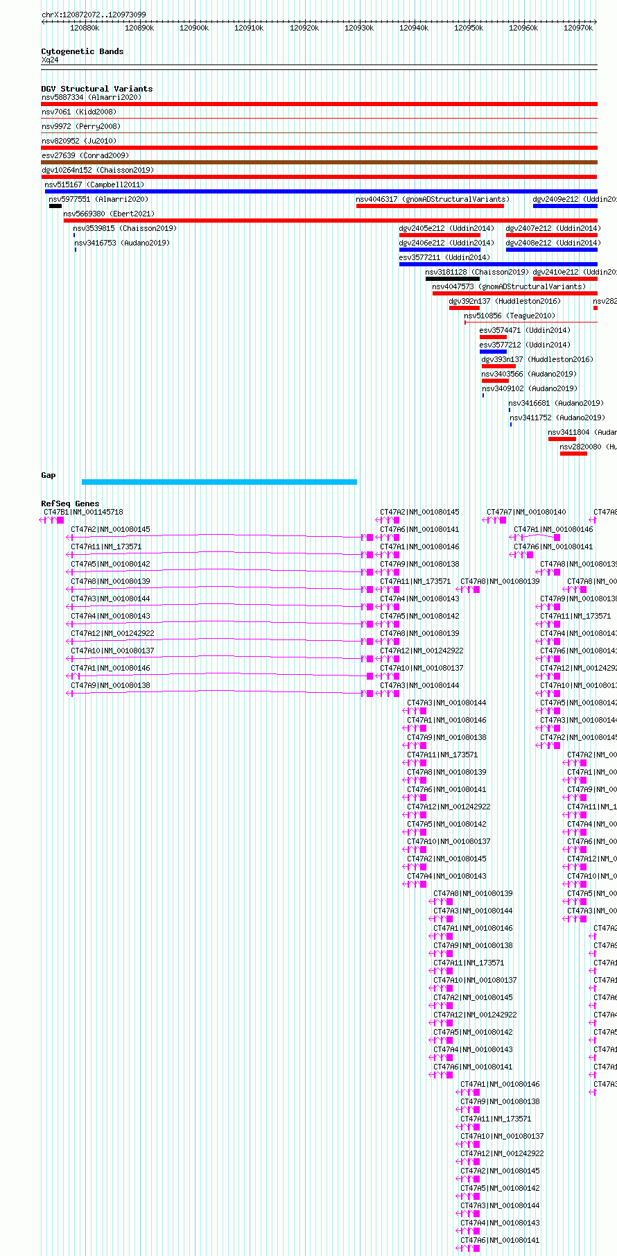Click the CT47A7|NM_001080140 gene label
Screen dimensions: 617x1256
click(x=526, y=512)
